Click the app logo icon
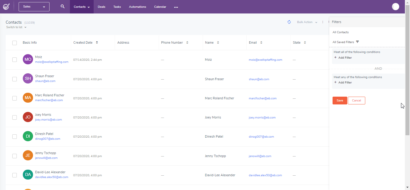Viewport: 410px width, 190px height. click(6, 7)
